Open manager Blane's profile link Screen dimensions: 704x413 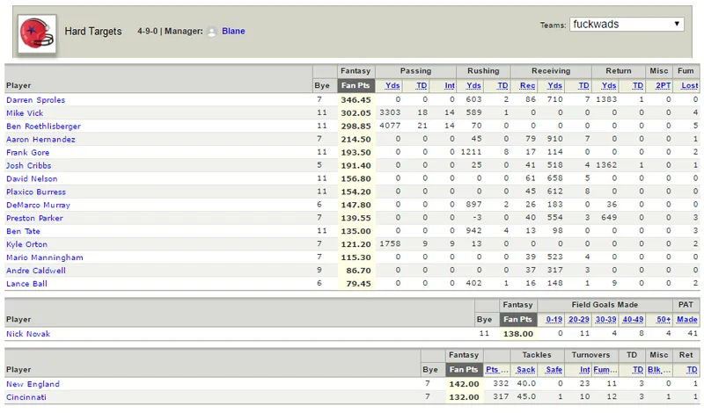(233, 31)
